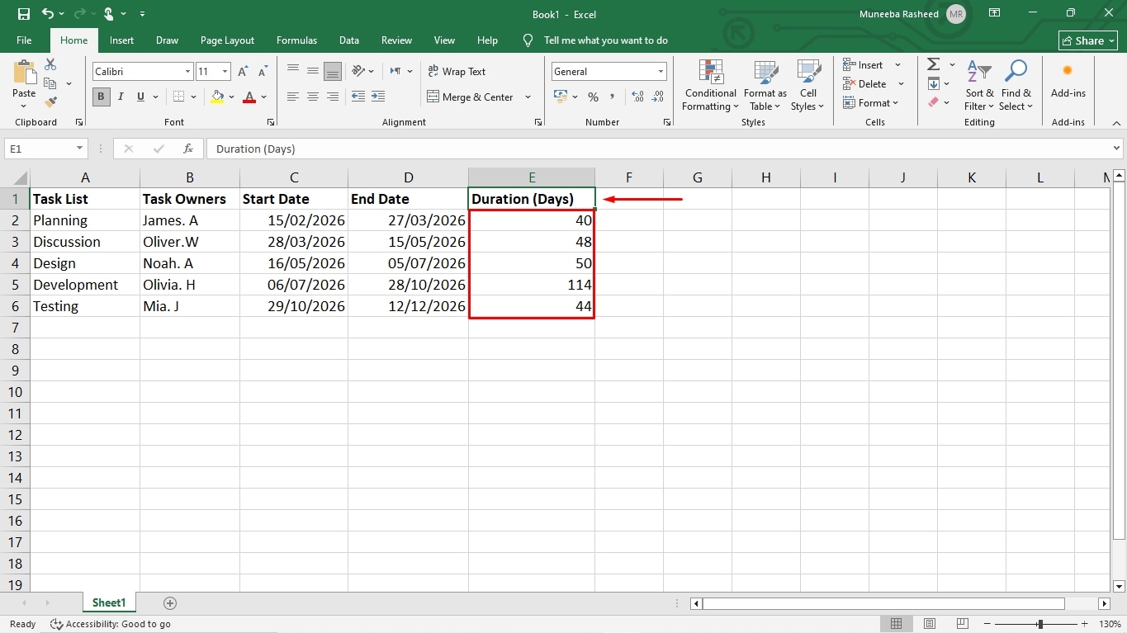The width and height of the screenshot is (1127, 633).
Task: Click the Select All corner triangle
Action: [x=20, y=177]
